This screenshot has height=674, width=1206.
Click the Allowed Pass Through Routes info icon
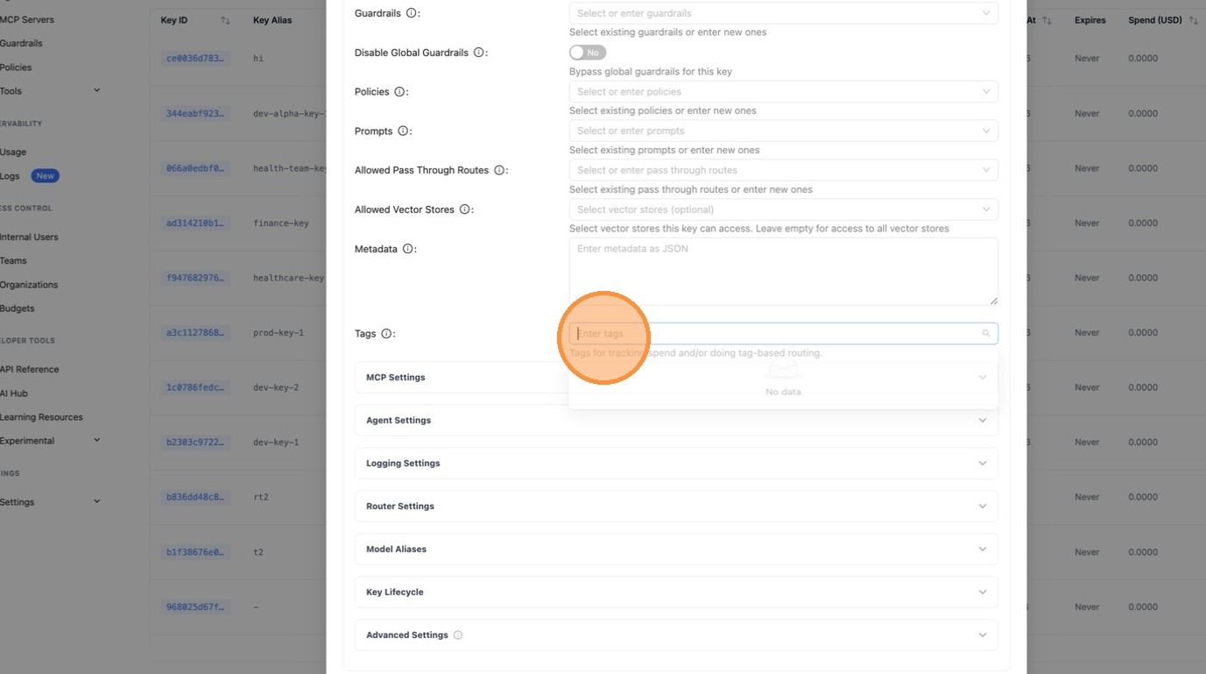tap(499, 170)
